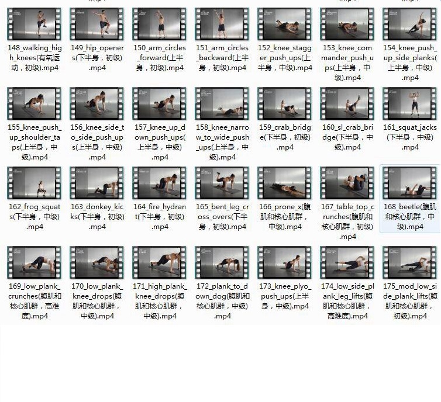Viewport: 441px width, 402px height.
Task: Select the 152_knee_stagger_push_ups file icon
Action: (x=285, y=25)
